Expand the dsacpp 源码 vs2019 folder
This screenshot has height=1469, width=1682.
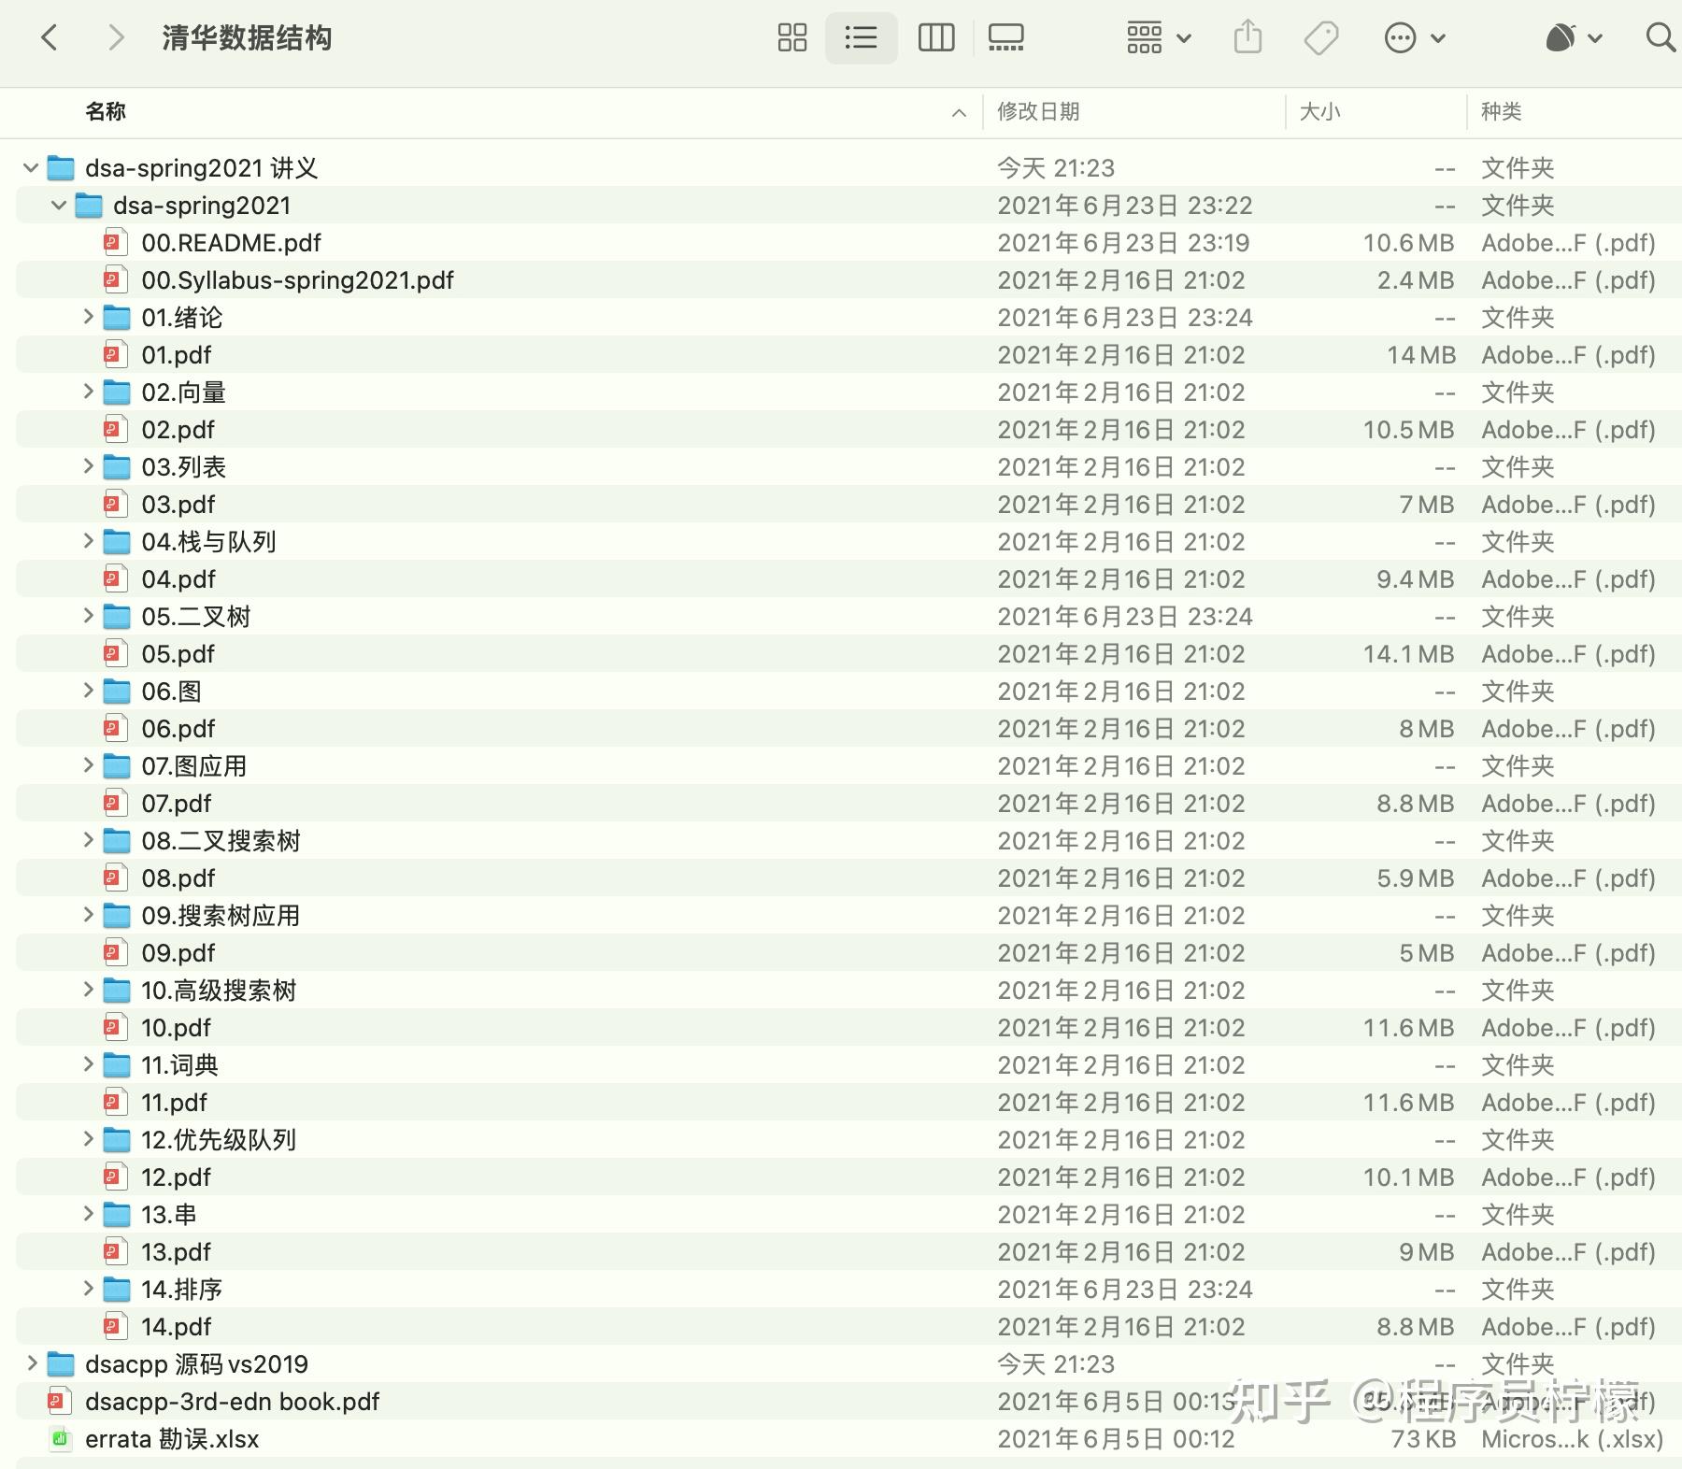pyautogui.click(x=31, y=1364)
